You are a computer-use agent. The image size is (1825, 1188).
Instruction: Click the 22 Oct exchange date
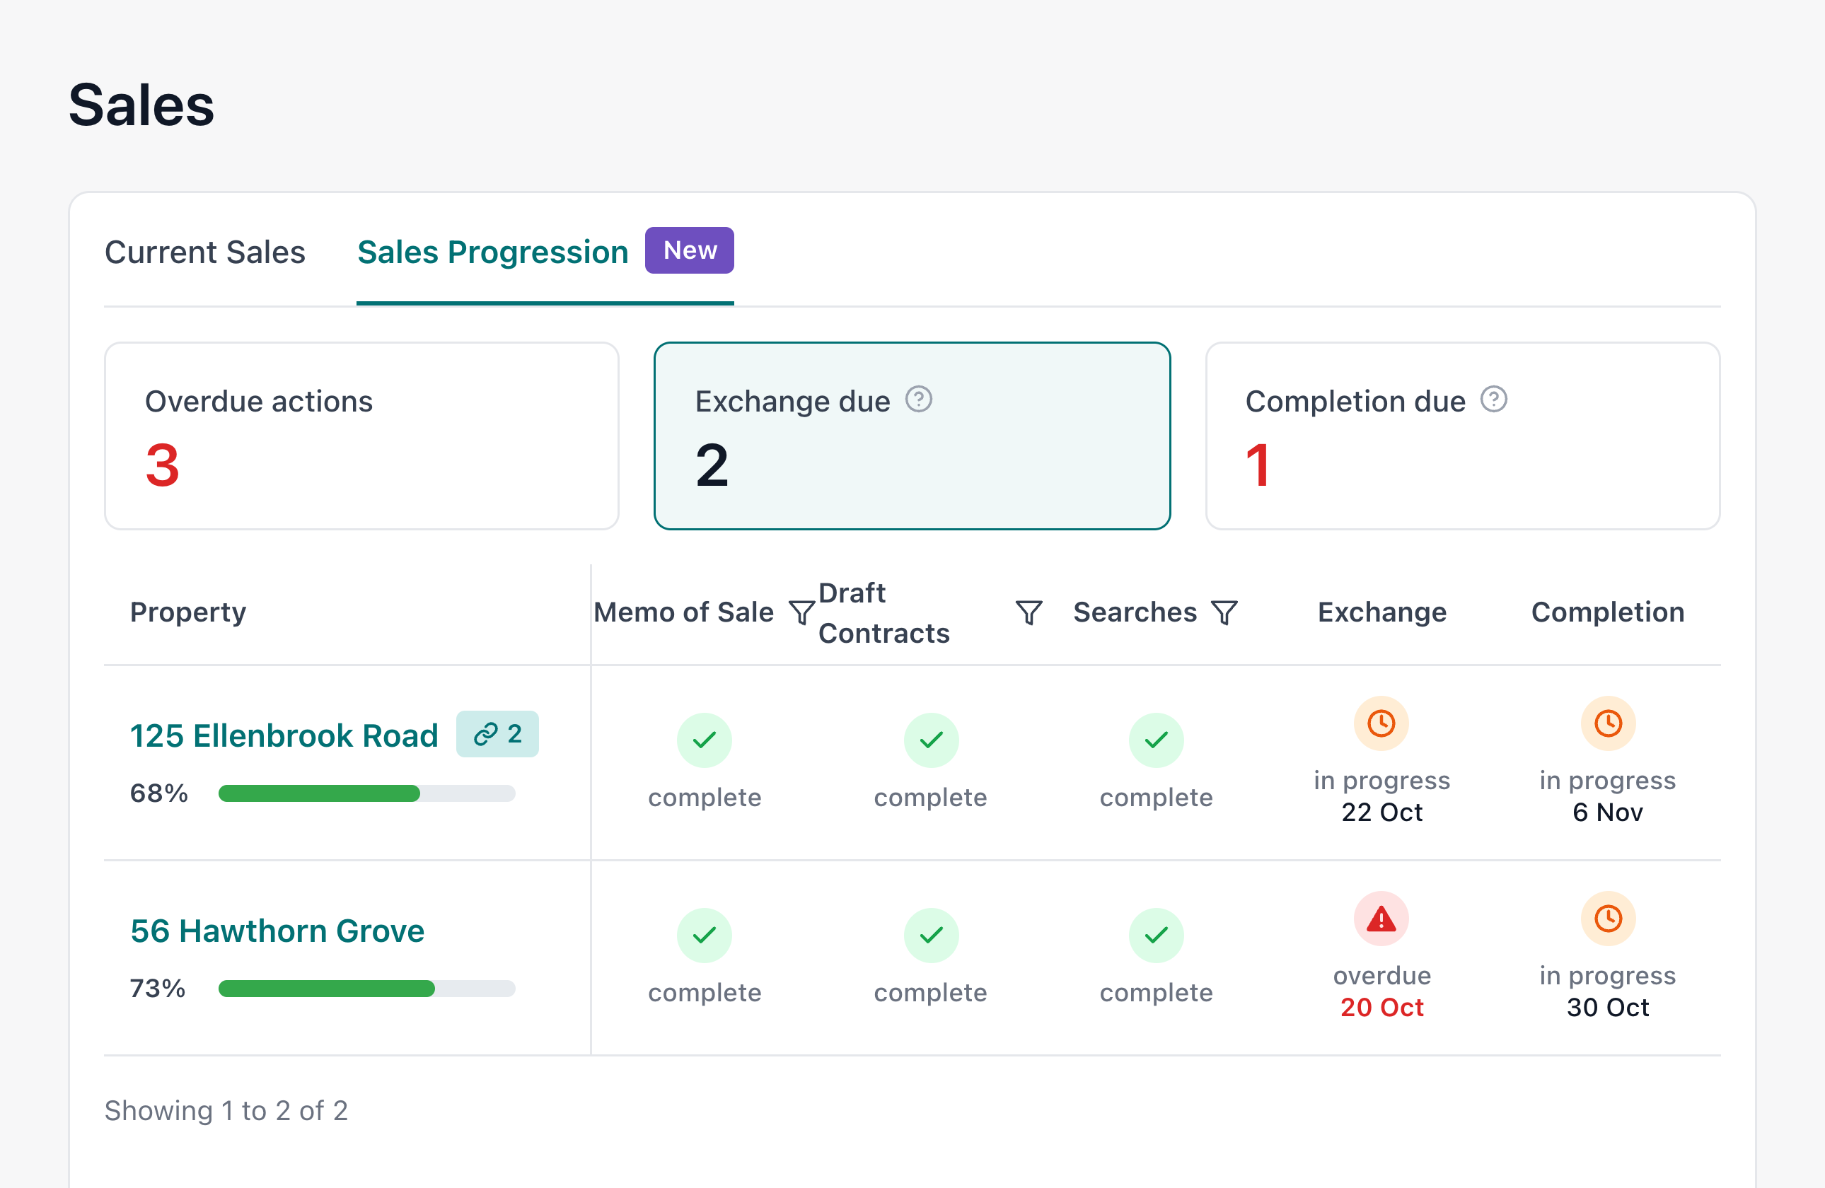[x=1381, y=812]
